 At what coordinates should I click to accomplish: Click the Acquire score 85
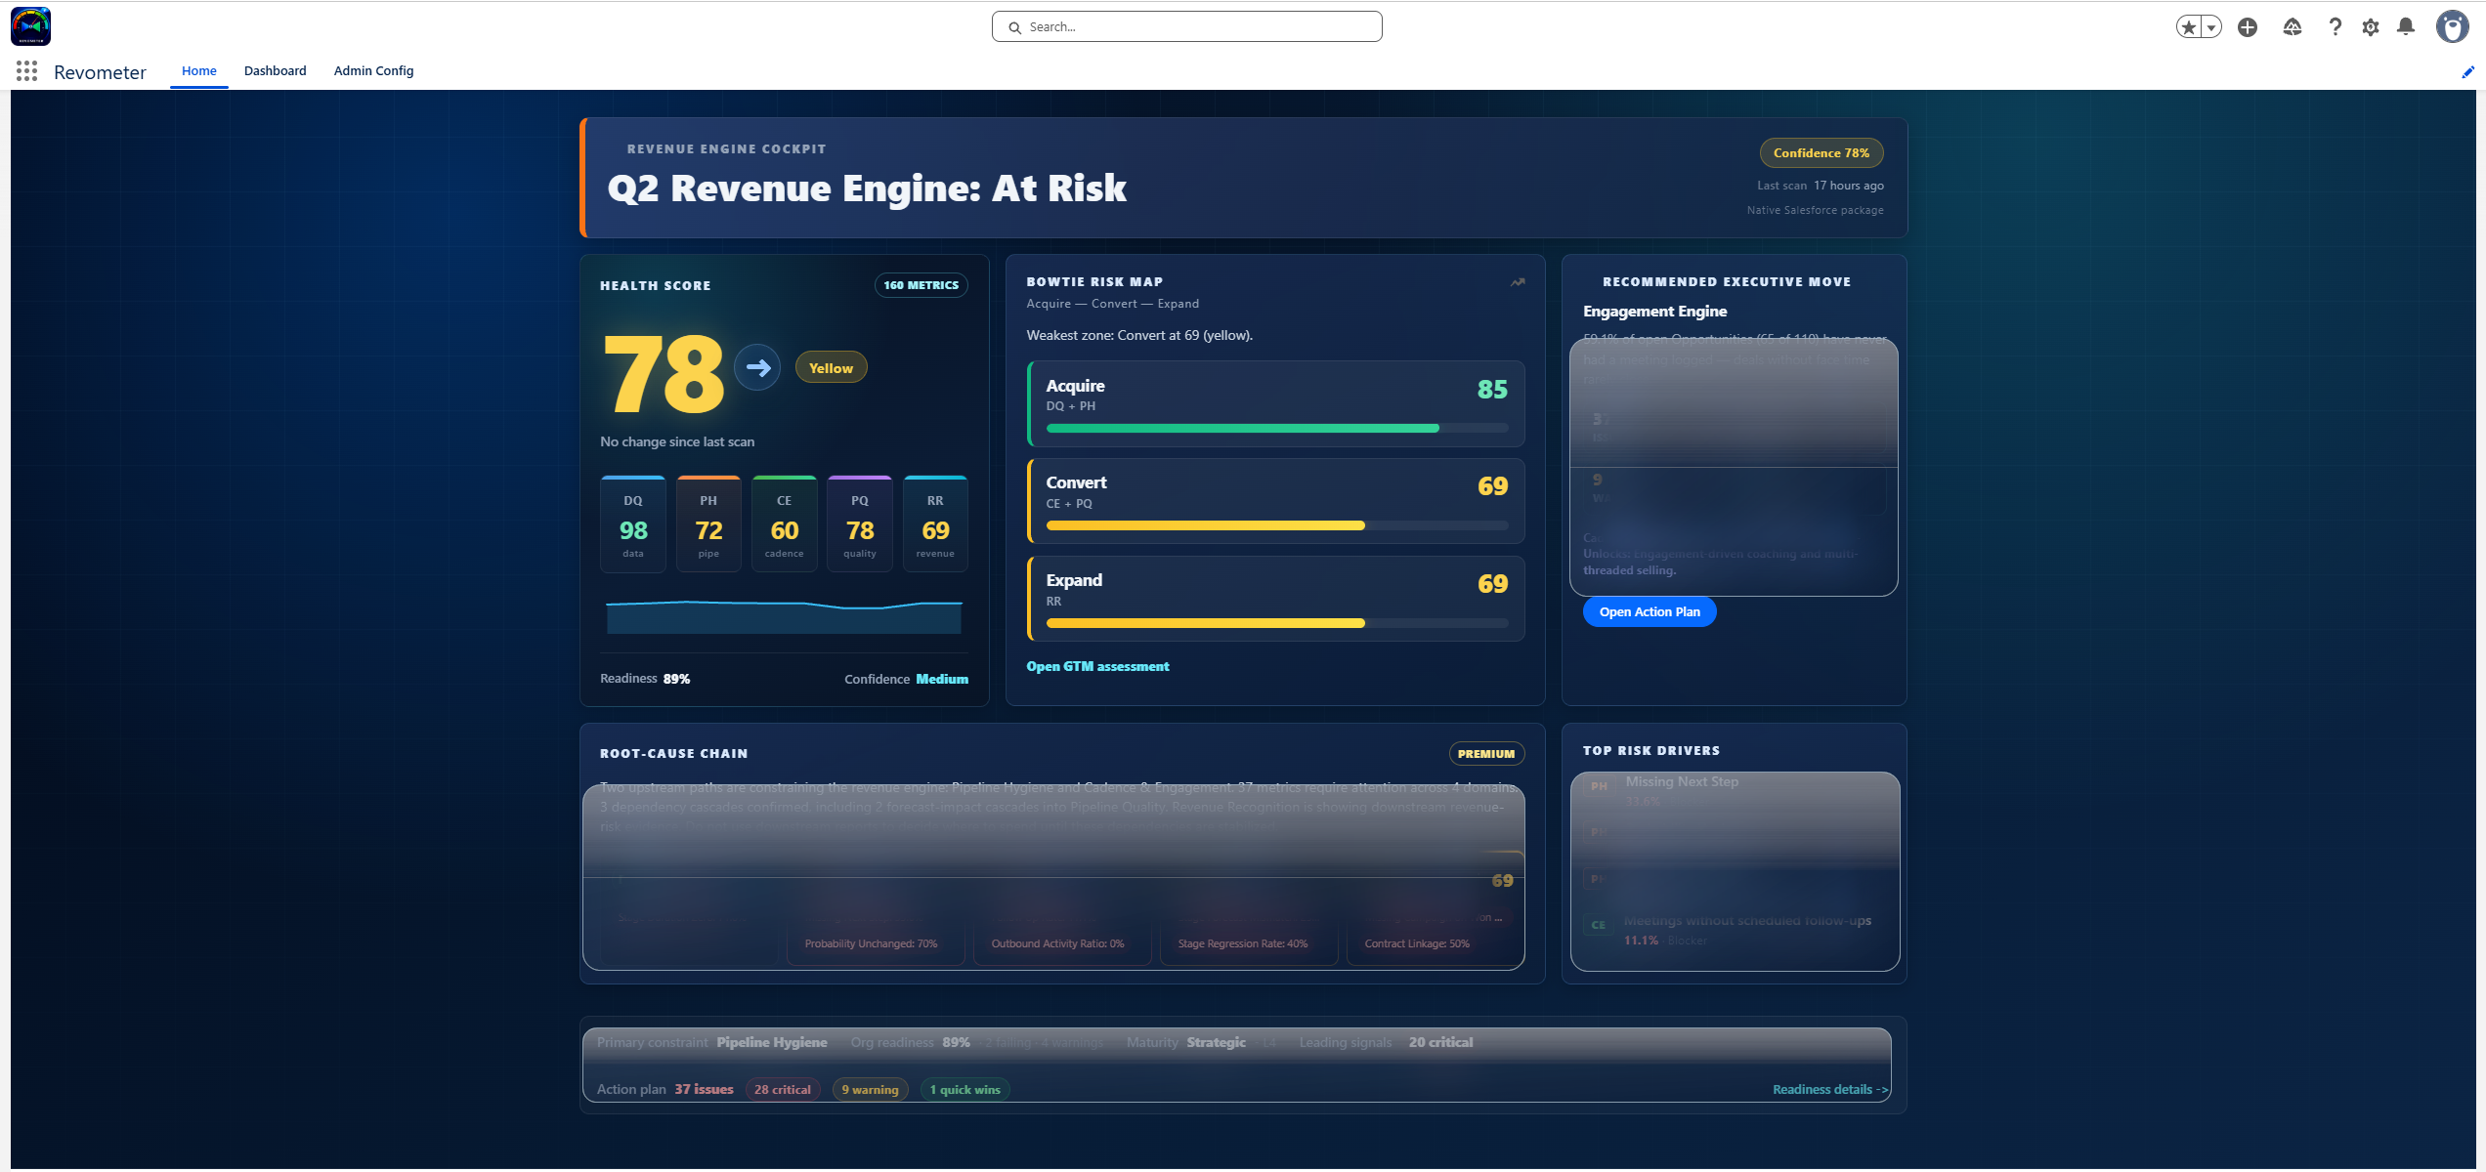click(x=1492, y=390)
